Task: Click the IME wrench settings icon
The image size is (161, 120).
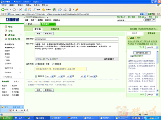Action: [x=27, y=110]
